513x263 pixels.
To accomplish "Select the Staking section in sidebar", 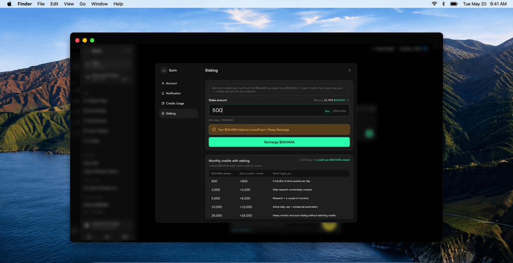I will 178,113.
